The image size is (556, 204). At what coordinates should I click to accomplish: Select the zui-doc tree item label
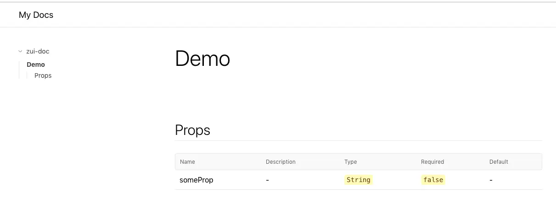pos(38,52)
